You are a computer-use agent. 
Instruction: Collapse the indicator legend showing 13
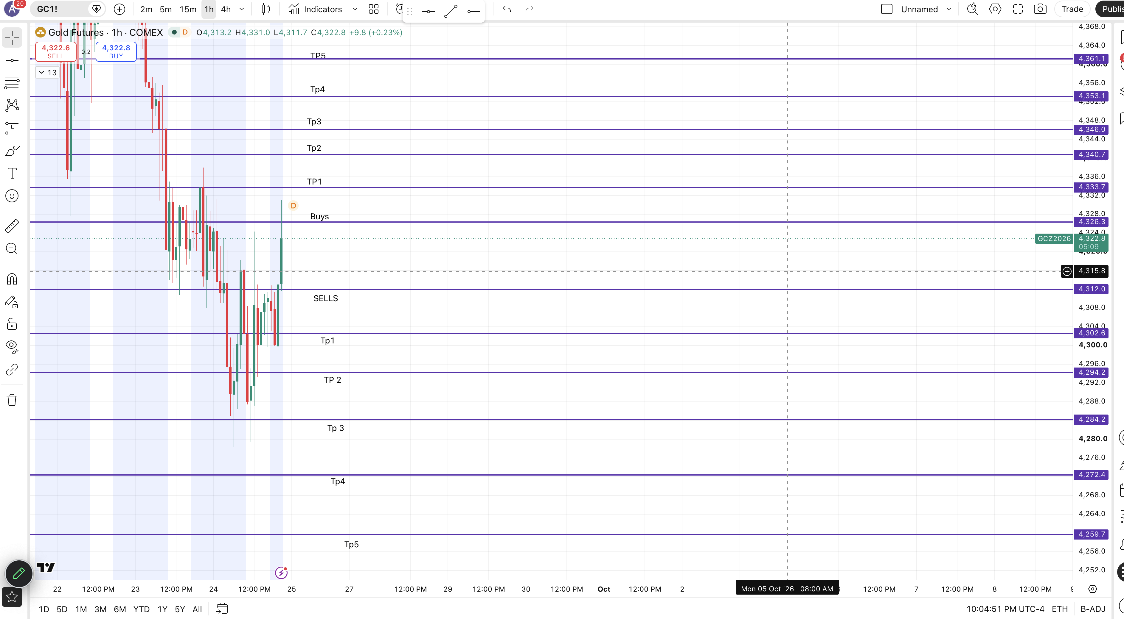(x=47, y=72)
